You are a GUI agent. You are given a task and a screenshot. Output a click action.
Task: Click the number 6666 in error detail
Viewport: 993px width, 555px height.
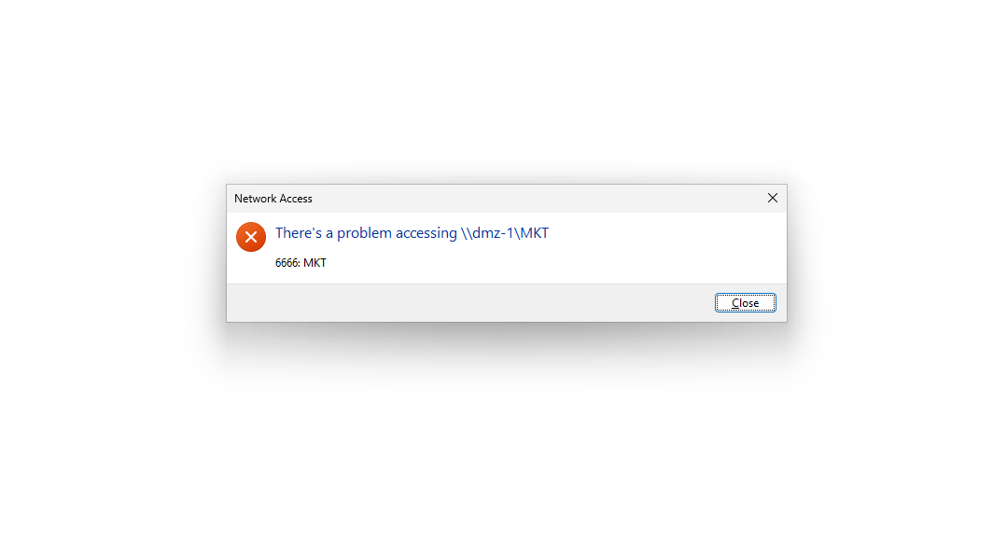point(287,263)
